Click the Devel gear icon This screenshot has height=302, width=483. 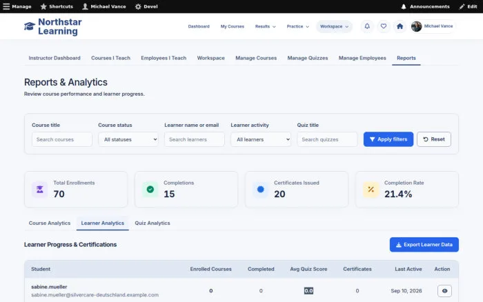point(138,6)
